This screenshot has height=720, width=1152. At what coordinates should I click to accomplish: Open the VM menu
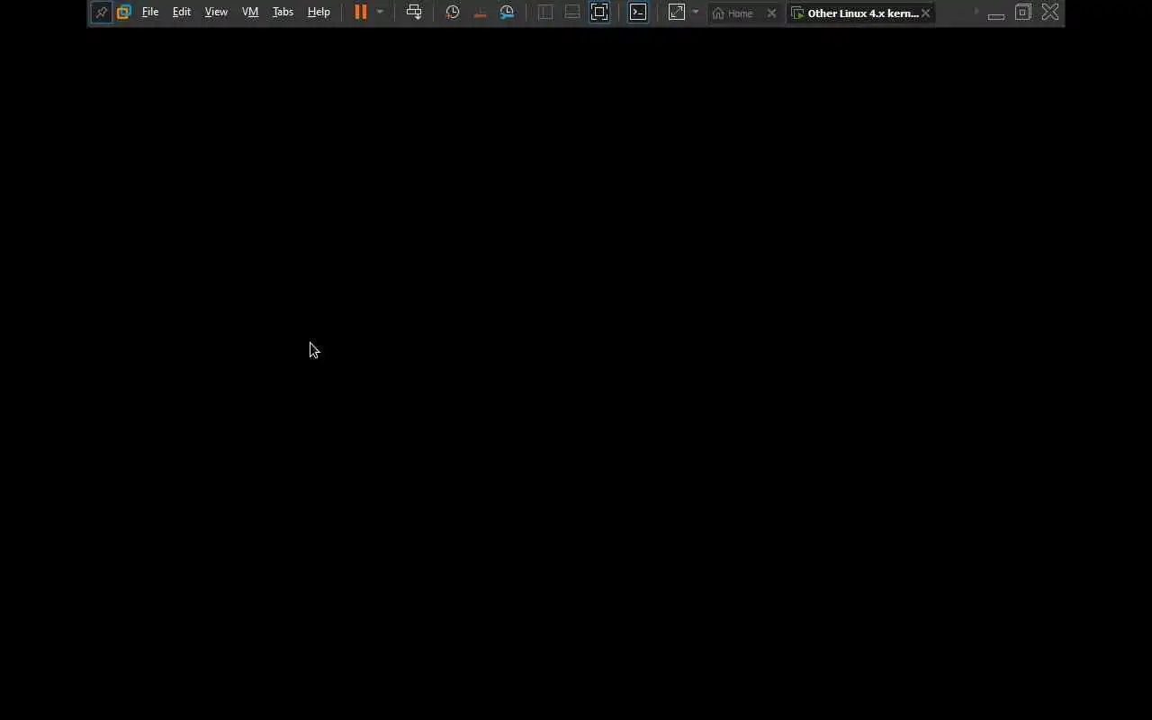click(250, 13)
